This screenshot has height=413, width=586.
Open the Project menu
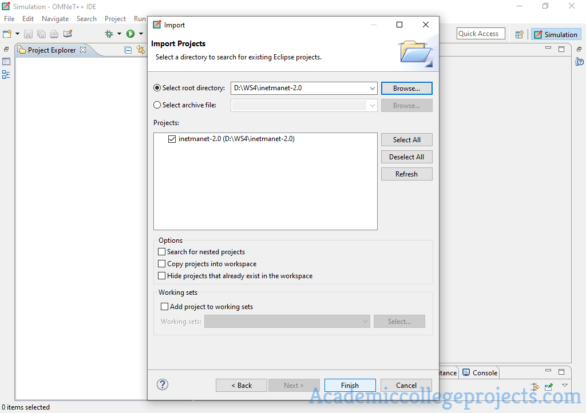pos(115,19)
